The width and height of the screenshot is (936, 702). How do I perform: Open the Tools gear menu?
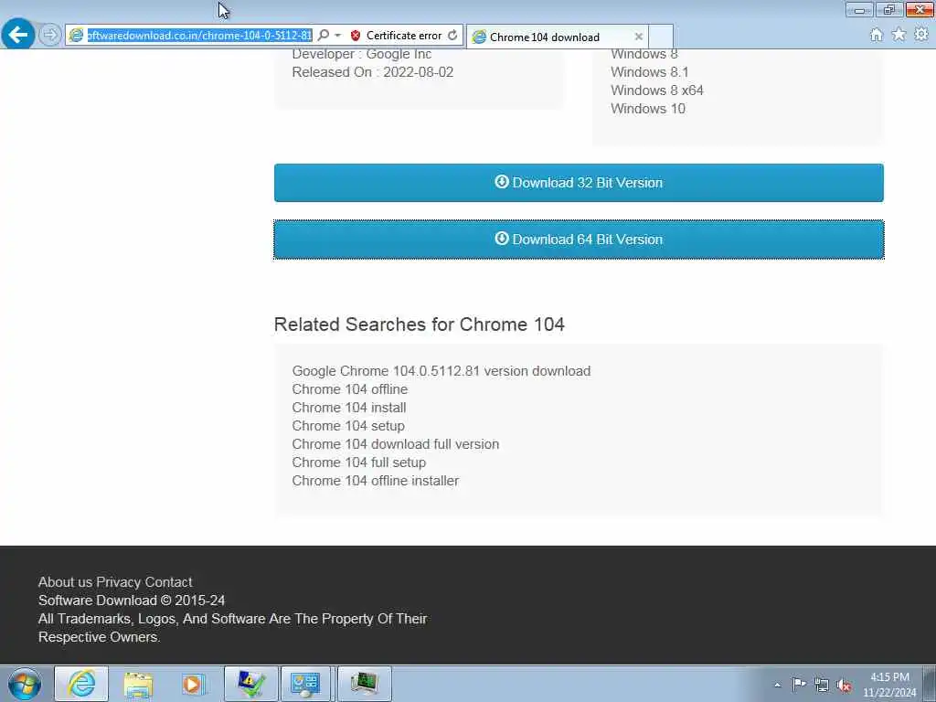point(921,35)
